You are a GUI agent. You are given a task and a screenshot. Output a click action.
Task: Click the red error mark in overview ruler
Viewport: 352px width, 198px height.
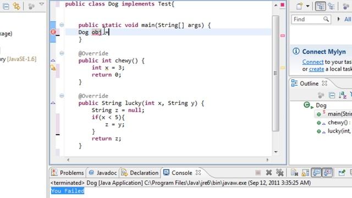pos(283,36)
